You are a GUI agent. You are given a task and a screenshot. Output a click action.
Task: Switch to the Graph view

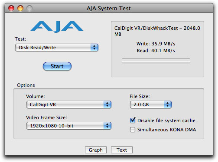pos(96,150)
